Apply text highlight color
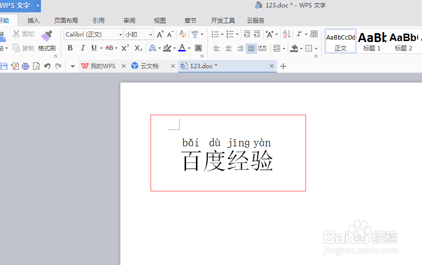This screenshot has height=265, width=422. [x=167, y=48]
